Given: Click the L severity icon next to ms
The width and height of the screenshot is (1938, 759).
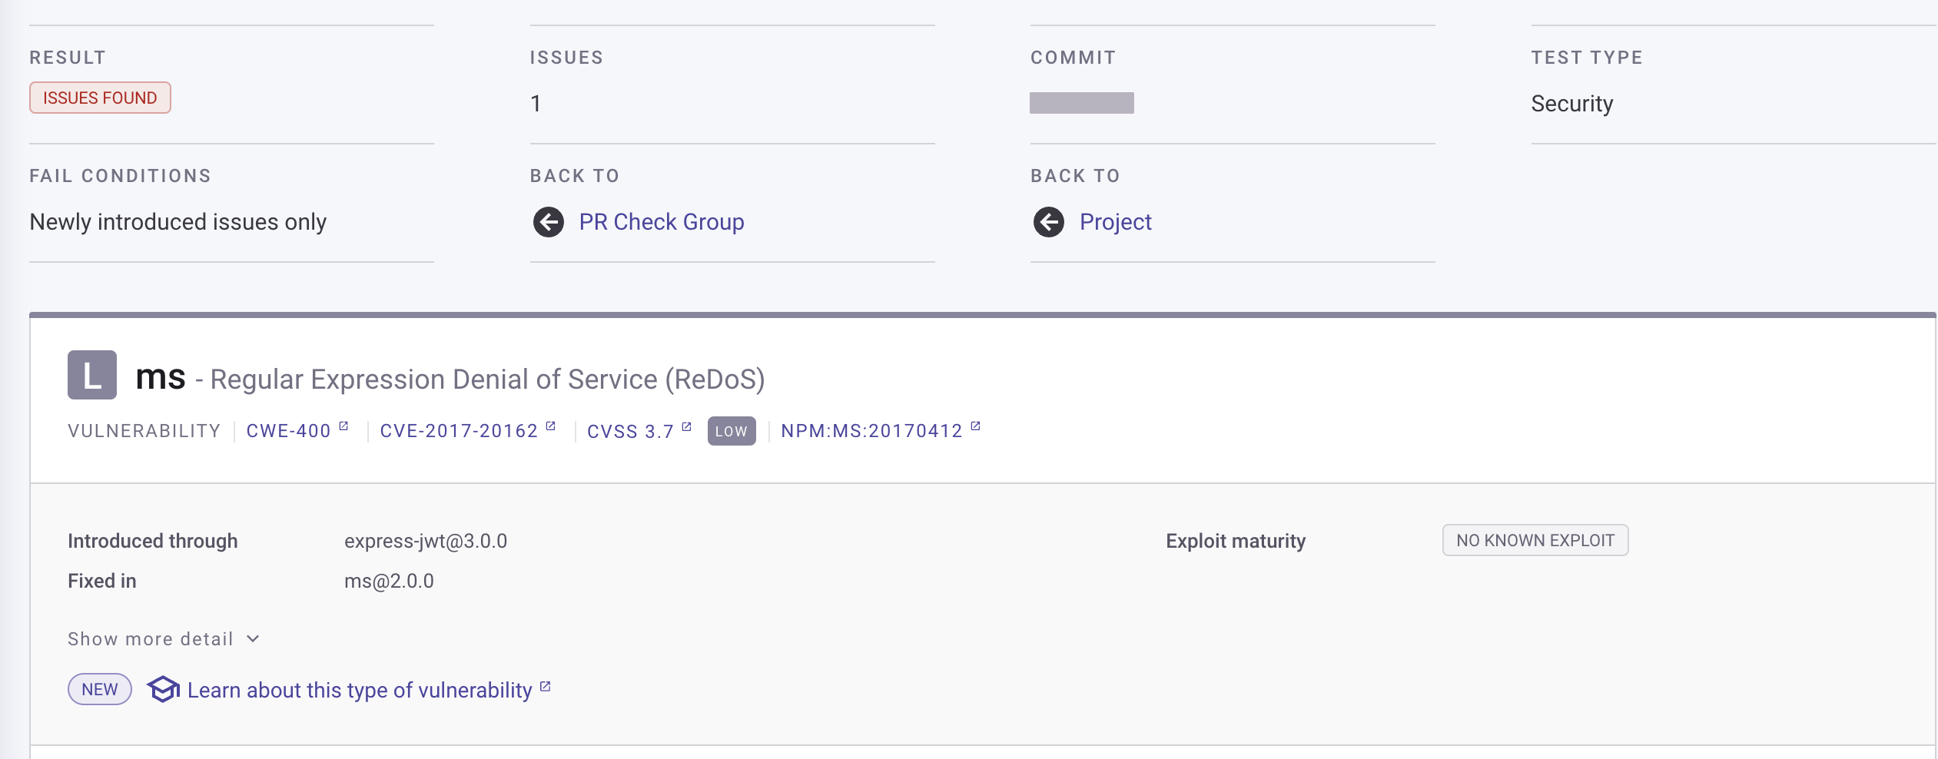Looking at the screenshot, I should pyautogui.click(x=92, y=376).
